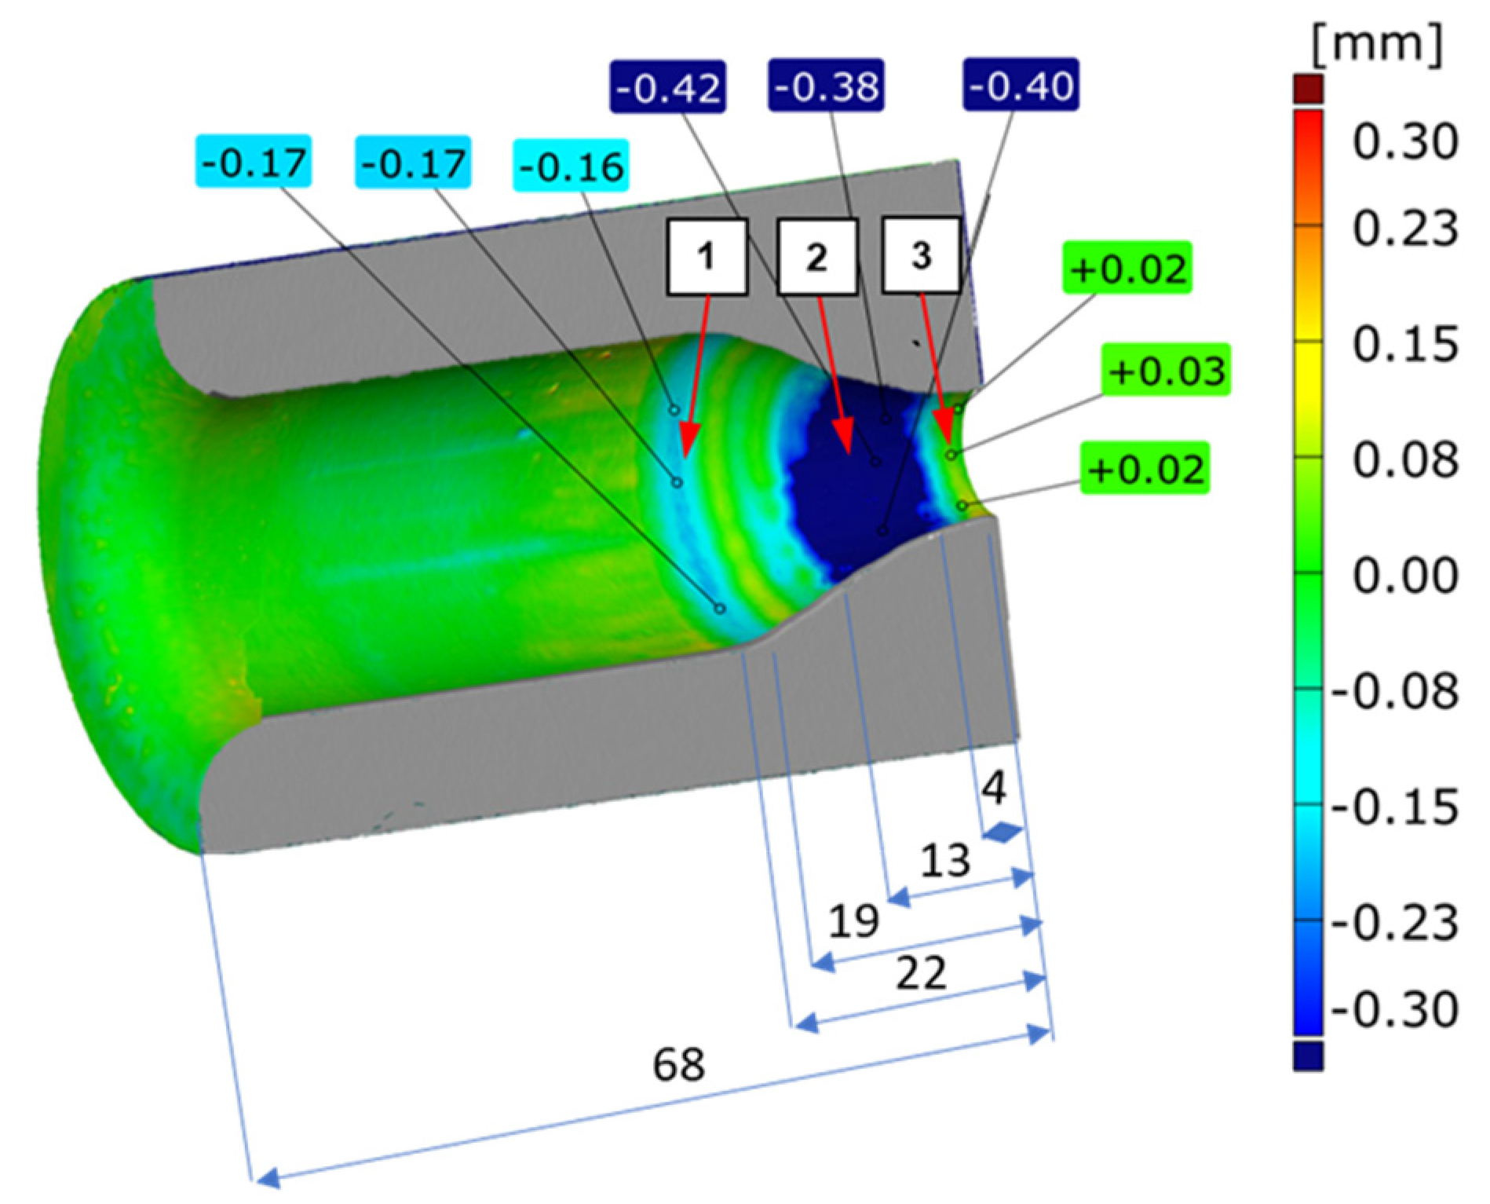Viewport: 1490px width, 1204px height.
Task: Select the +0.02 label below +0.03
Action: click(1145, 468)
